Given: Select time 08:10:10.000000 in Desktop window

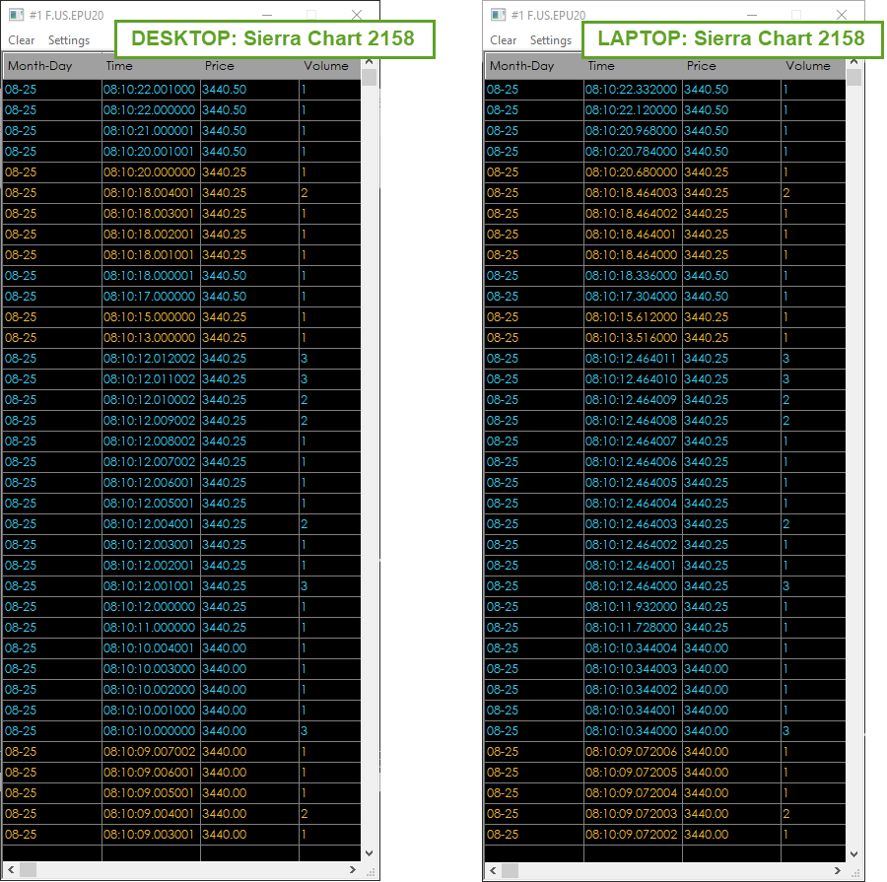Looking at the screenshot, I should (x=150, y=731).
